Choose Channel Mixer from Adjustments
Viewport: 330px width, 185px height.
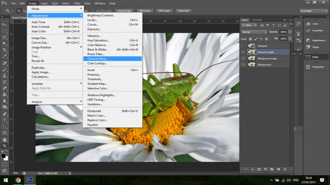tap(112, 58)
